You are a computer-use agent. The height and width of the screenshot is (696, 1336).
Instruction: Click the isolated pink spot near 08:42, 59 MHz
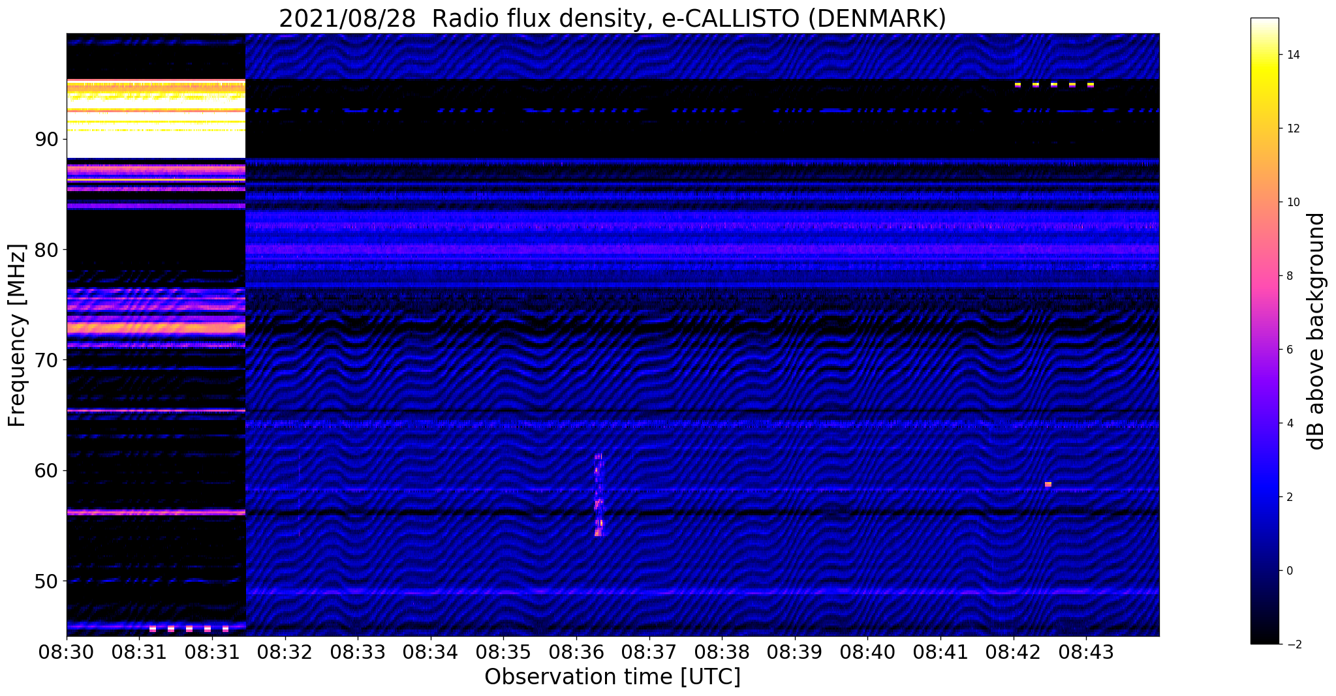[x=1048, y=484]
